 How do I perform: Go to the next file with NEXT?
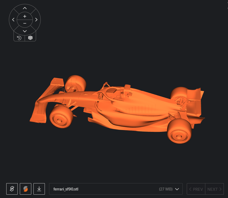click(214, 189)
